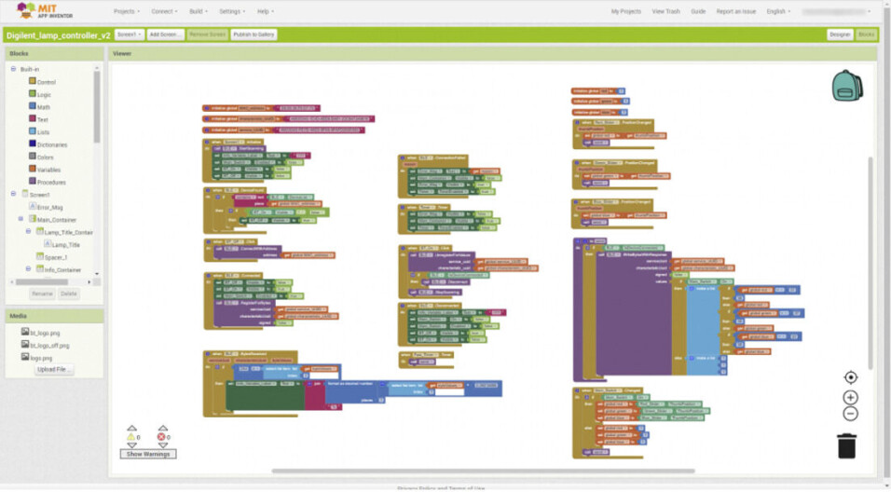Open the English language dropdown
The width and height of the screenshot is (891, 492).
click(778, 11)
